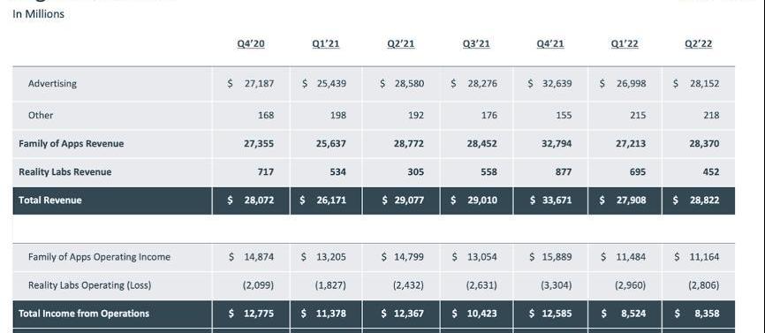Image resolution: width=765 pixels, height=333 pixels.
Task: Select Reality Labs Operating (Loss) label
Action: pyautogui.click(x=90, y=285)
